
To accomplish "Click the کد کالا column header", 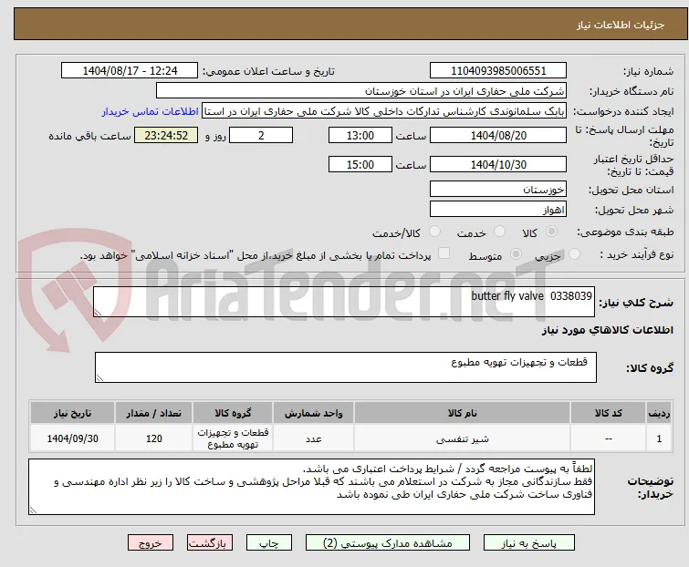I will (x=608, y=413).
